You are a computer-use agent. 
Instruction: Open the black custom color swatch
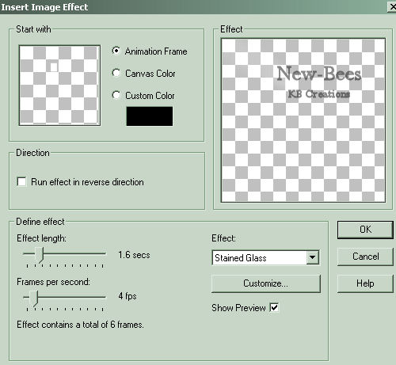[150, 116]
